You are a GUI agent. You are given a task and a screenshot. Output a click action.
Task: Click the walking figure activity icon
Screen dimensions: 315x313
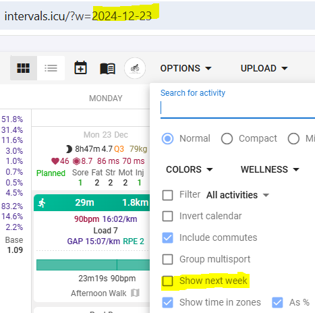tap(42, 203)
